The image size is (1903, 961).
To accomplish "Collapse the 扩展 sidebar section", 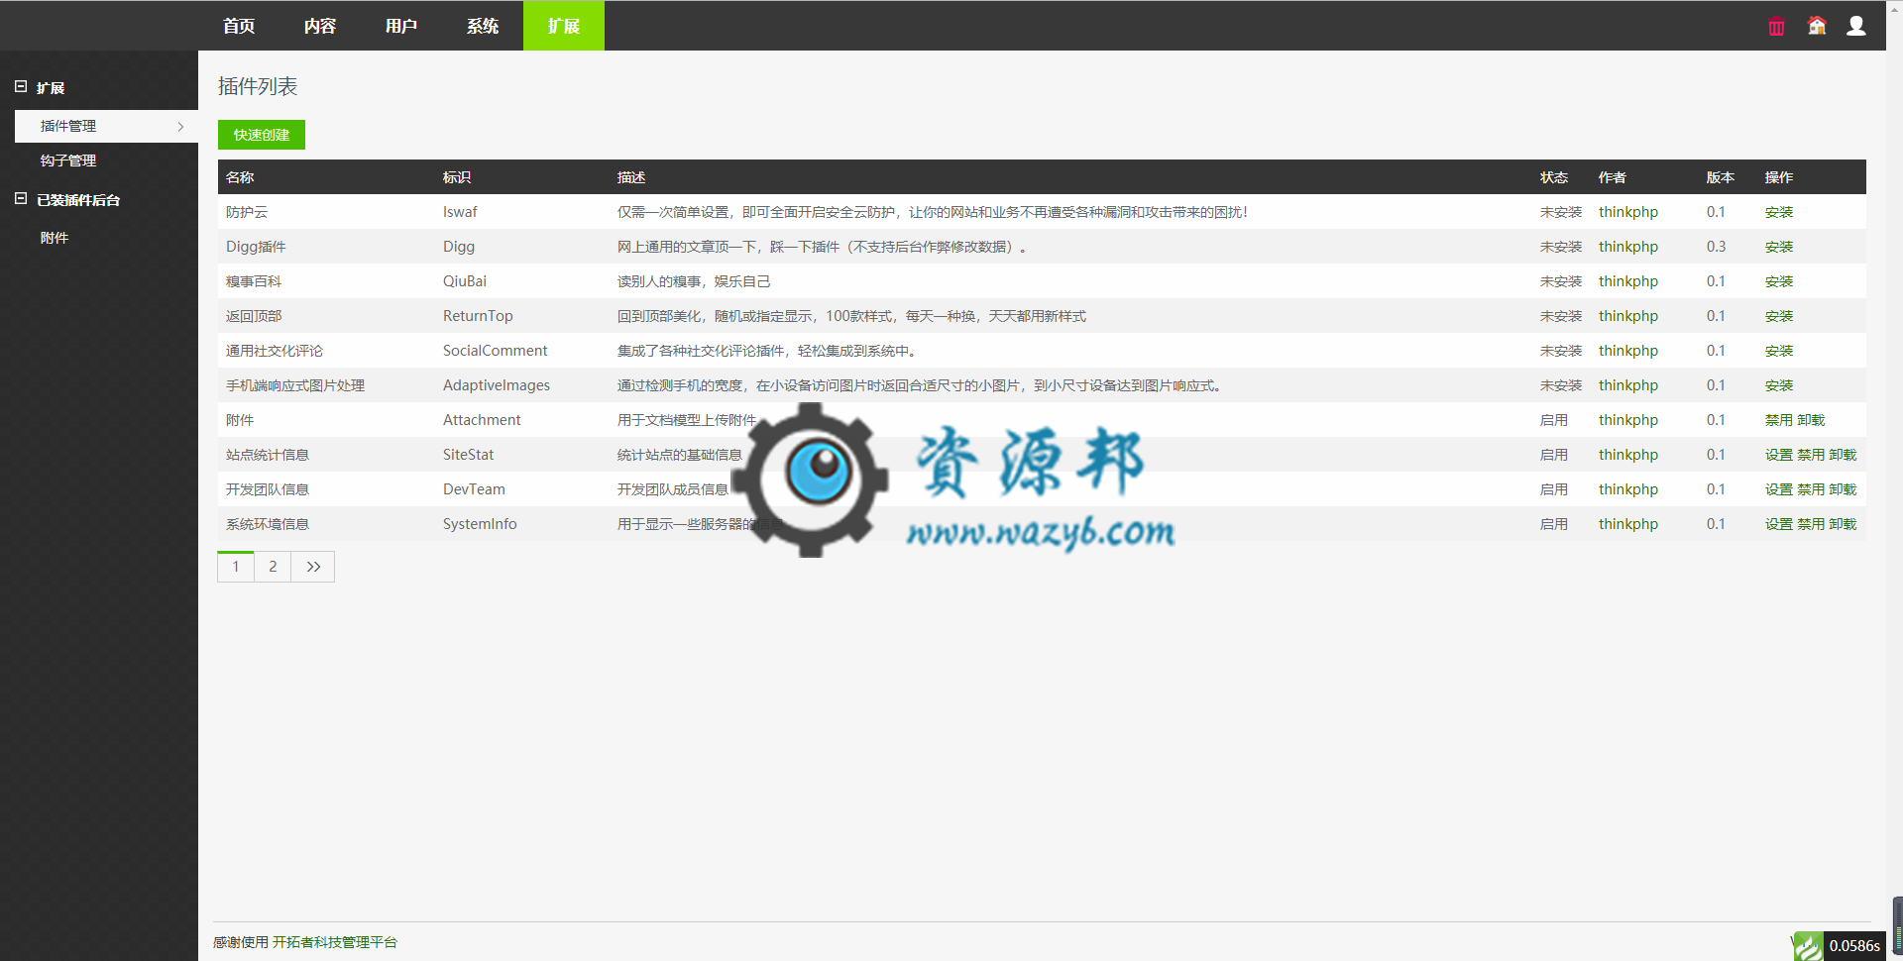I will 21,87.
